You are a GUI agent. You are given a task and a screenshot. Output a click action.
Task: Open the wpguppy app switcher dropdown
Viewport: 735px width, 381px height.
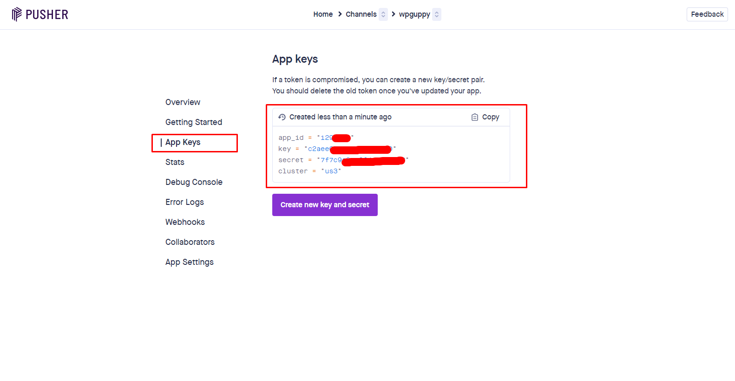click(x=437, y=14)
